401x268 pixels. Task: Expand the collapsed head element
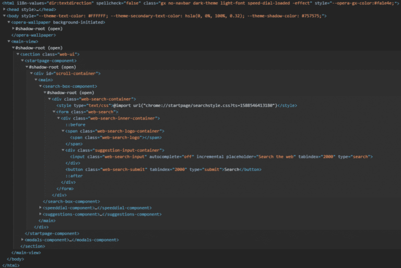pyautogui.click(x=5, y=9)
